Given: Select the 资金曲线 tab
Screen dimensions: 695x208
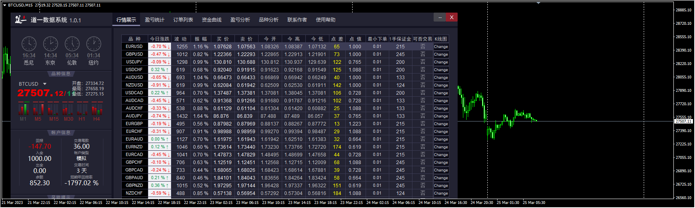Looking at the screenshot, I should coord(212,19).
